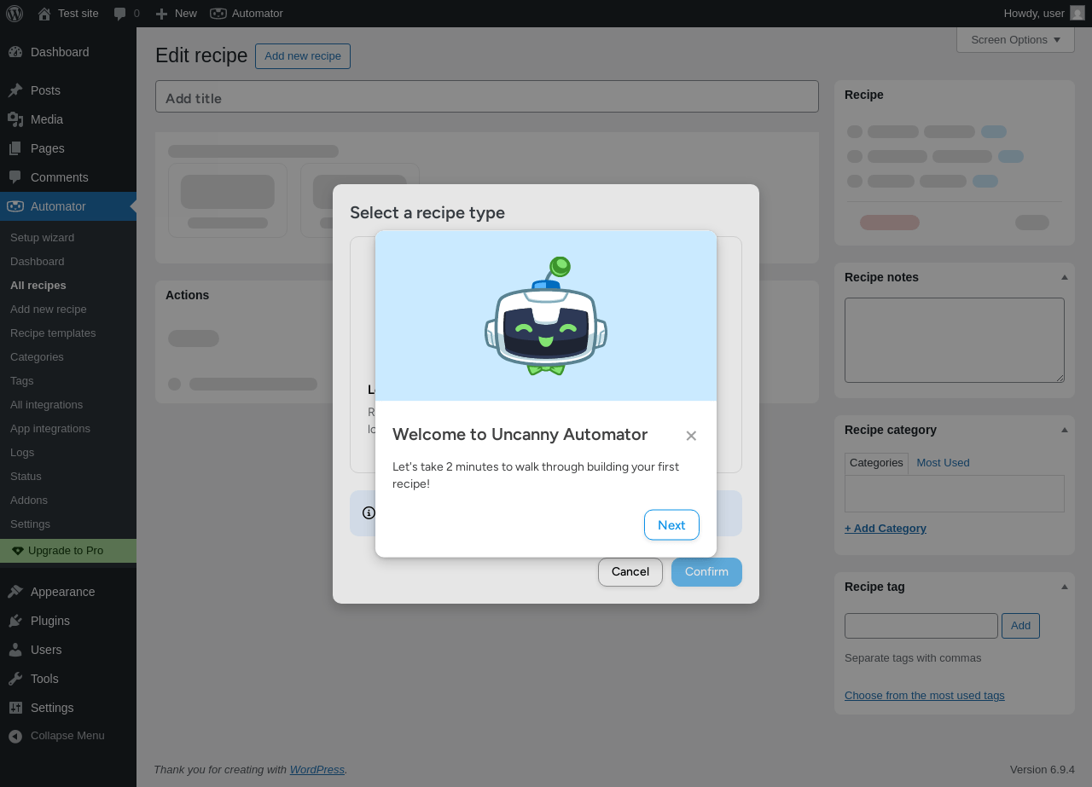
Task: Switch to the Most Used categories tab
Action: pos(943,463)
